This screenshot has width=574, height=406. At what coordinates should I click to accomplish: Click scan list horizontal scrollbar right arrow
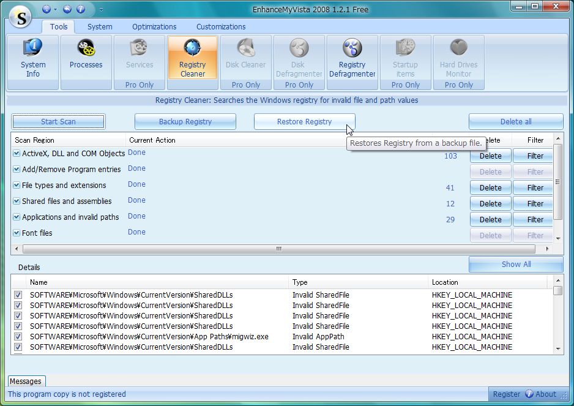[547, 249]
